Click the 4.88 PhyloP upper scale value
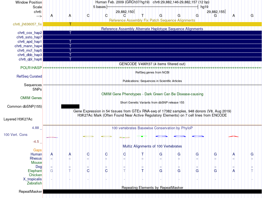 [x=35, y=128]
